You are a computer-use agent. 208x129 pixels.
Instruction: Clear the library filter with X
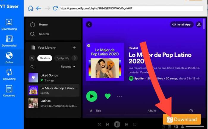[x=32, y=58]
